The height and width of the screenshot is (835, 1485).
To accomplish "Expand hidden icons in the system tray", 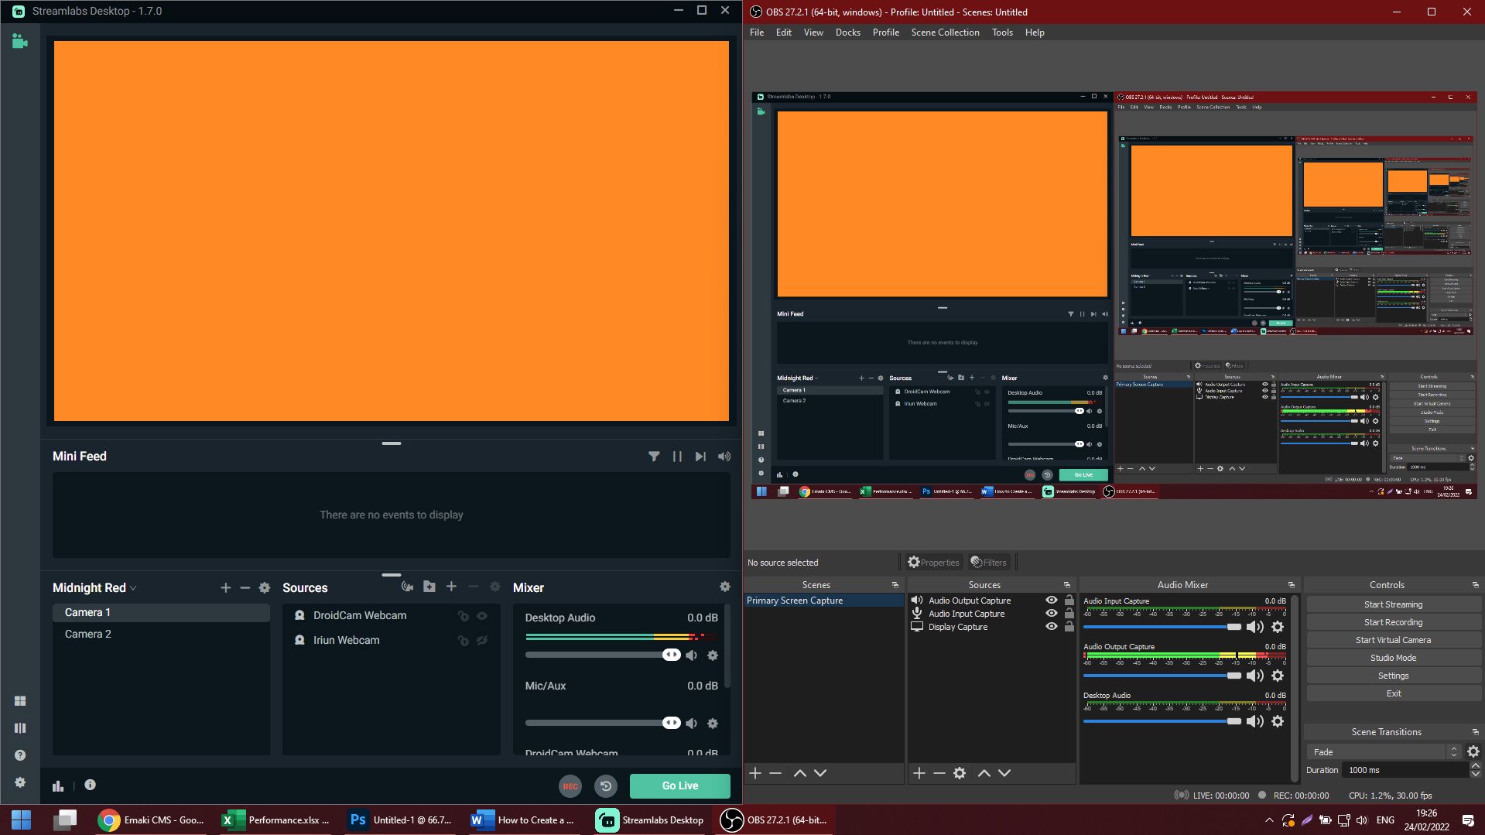I will pyautogui.click(x=1268, y=820).
